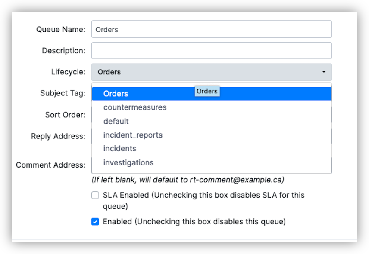The image size is (369, 254).
Task: Pick incident_reports in the dropdown list
Action: click(x=133, y=135)
